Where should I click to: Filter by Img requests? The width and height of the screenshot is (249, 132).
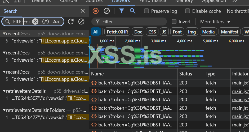pyautogui.click(x=192, y=32)
